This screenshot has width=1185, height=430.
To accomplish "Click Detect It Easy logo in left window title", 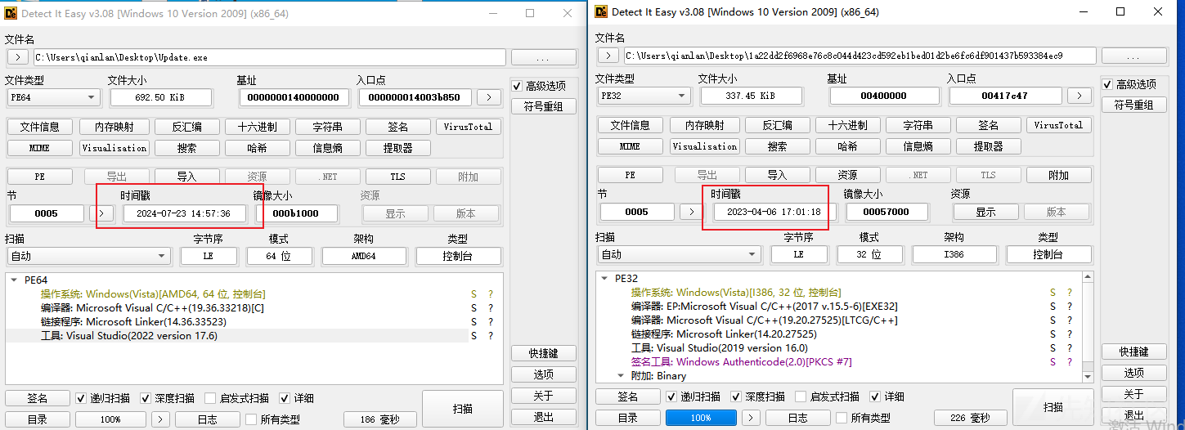I will pyautogui.click(x=11, y=14).
